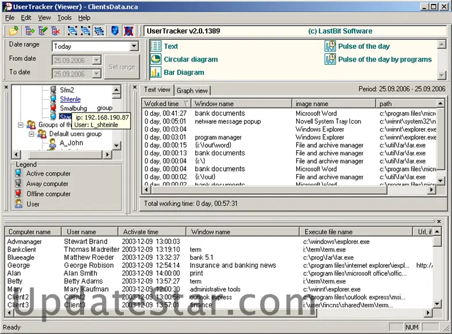
Task: Select the Sfm2 computer icon in tree
Action: tap(53, 90)
